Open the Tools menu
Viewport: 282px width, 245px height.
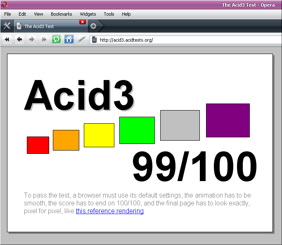[109, 14]
